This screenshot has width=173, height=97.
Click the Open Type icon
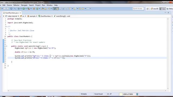(43, 9)
